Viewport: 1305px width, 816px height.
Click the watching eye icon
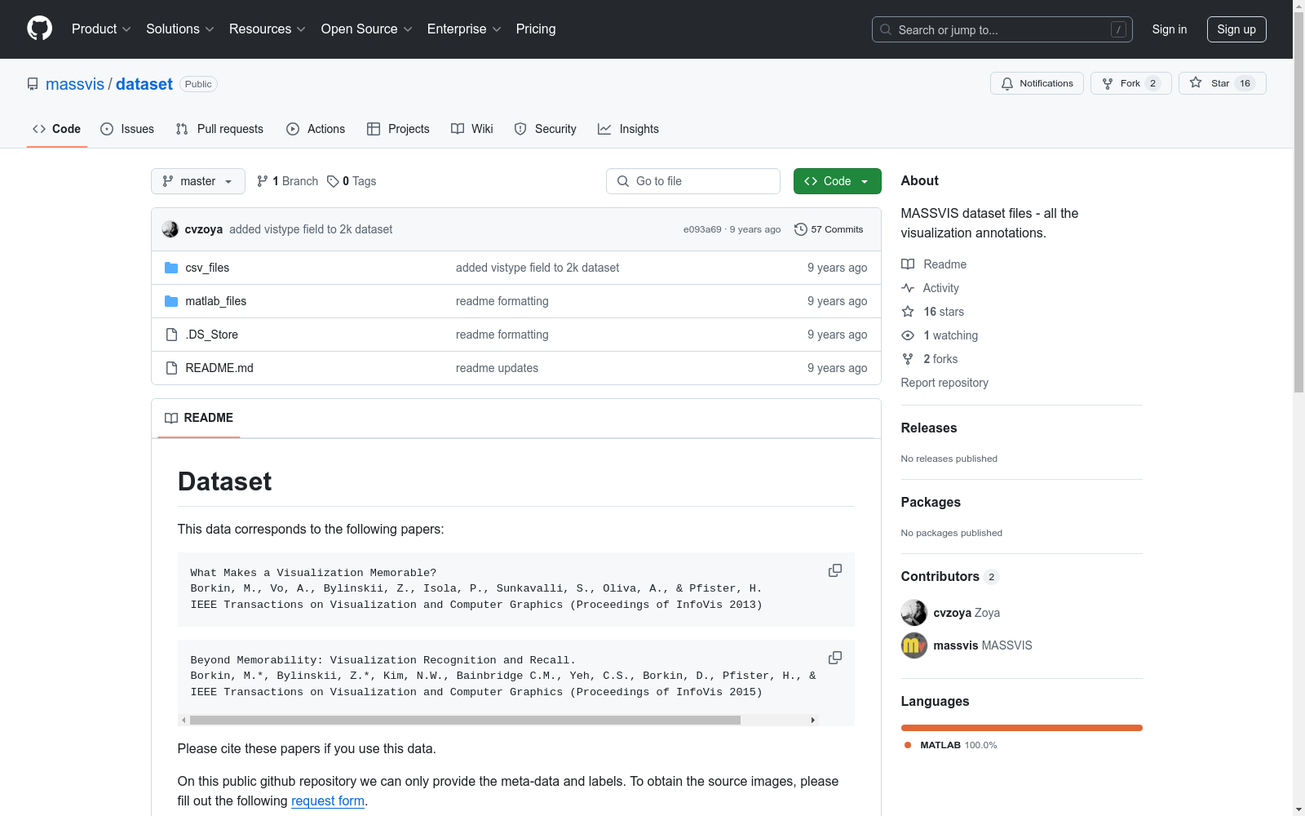(x=908, y=335)
